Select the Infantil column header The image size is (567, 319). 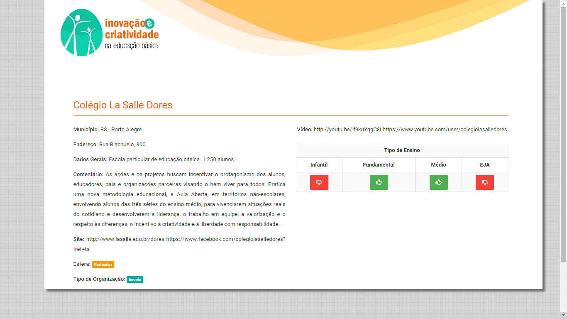319,165
